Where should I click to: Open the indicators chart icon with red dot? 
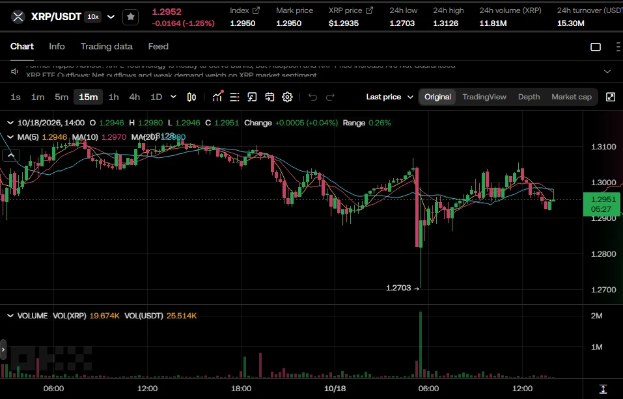[x=217, y=97]
